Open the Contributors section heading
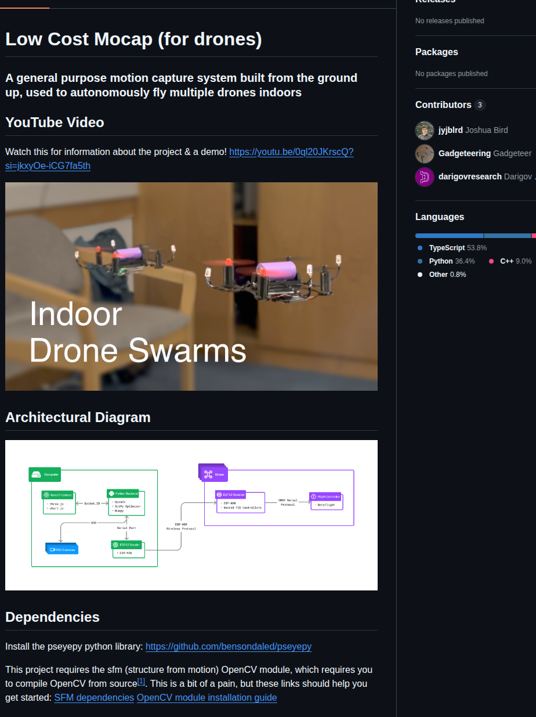This screenshot has height=717, width=536. point(443,105)
